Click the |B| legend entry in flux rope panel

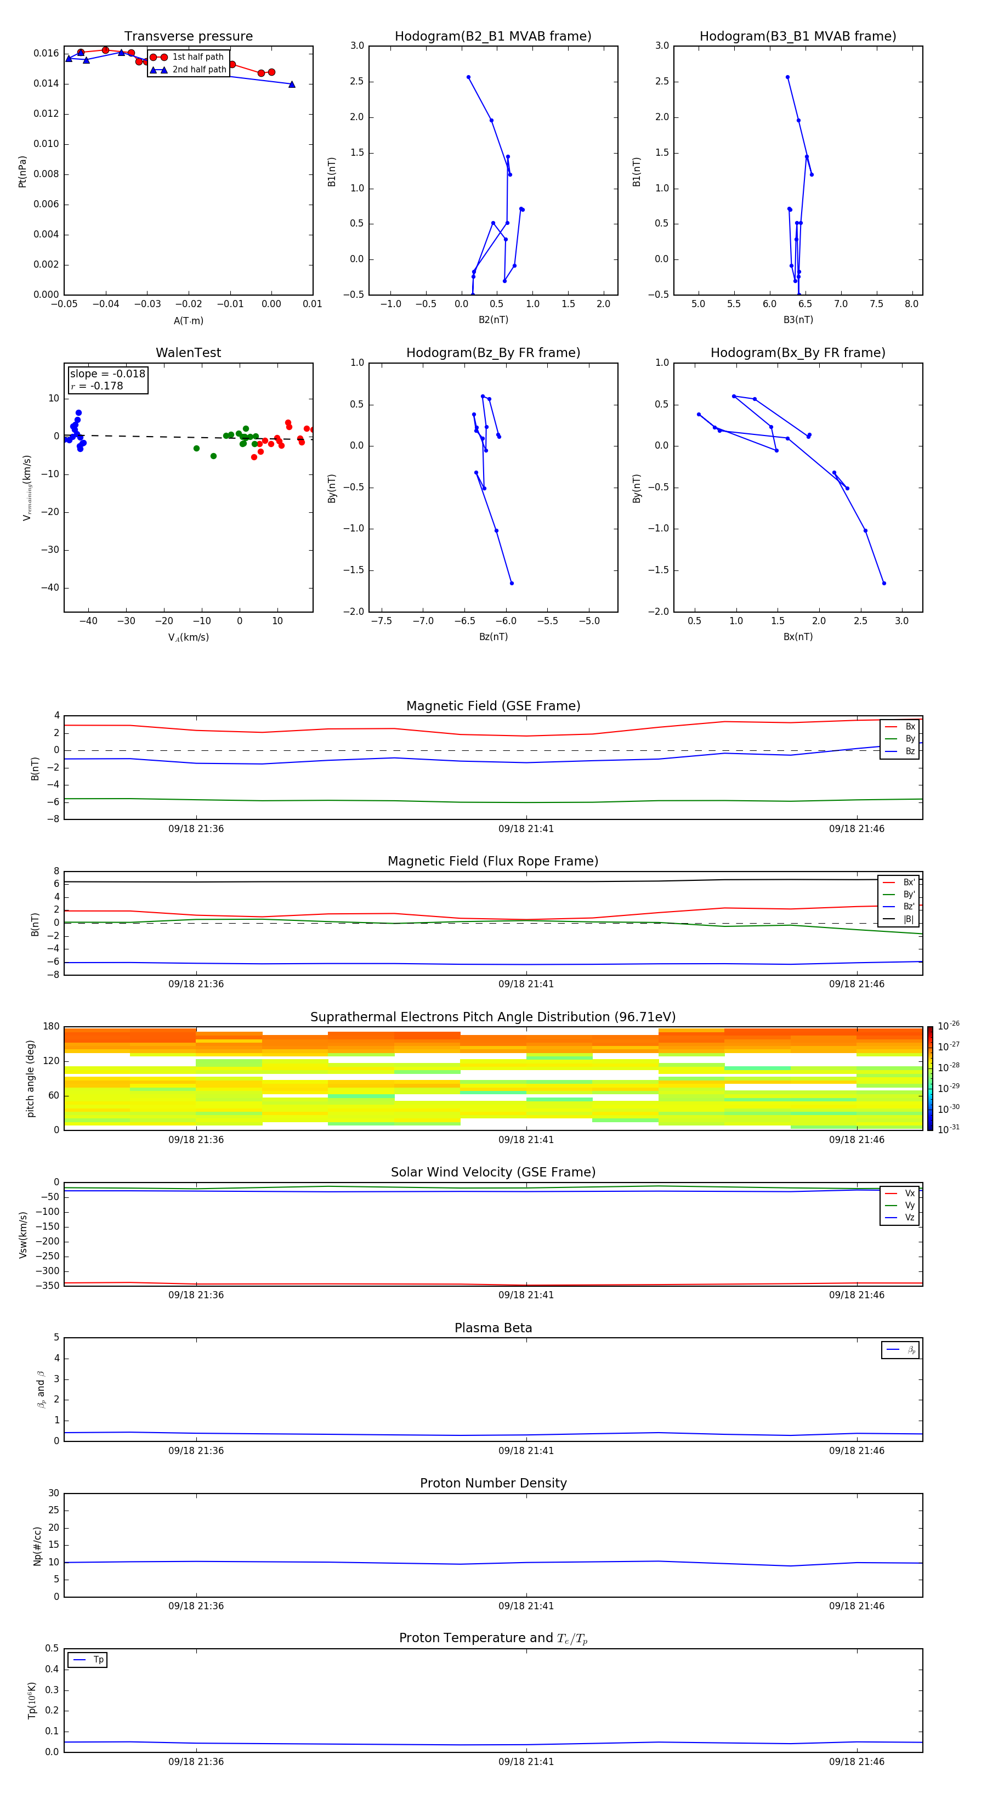click(899, 919)
